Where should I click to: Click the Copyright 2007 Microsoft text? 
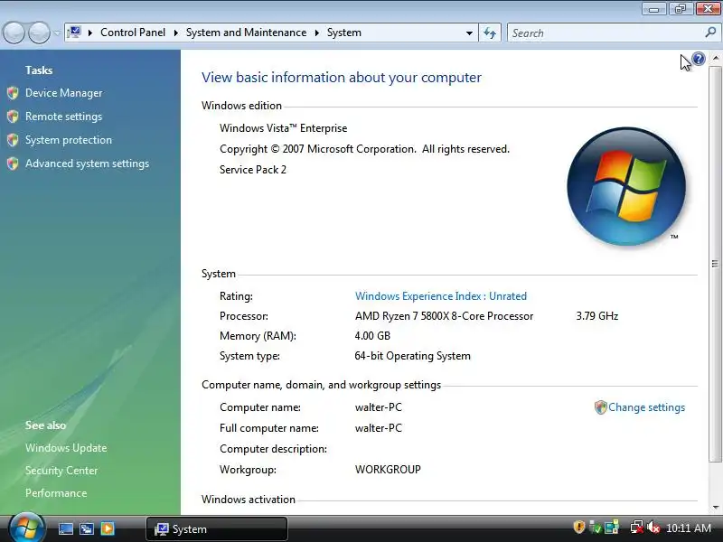(x=364, y=149)
